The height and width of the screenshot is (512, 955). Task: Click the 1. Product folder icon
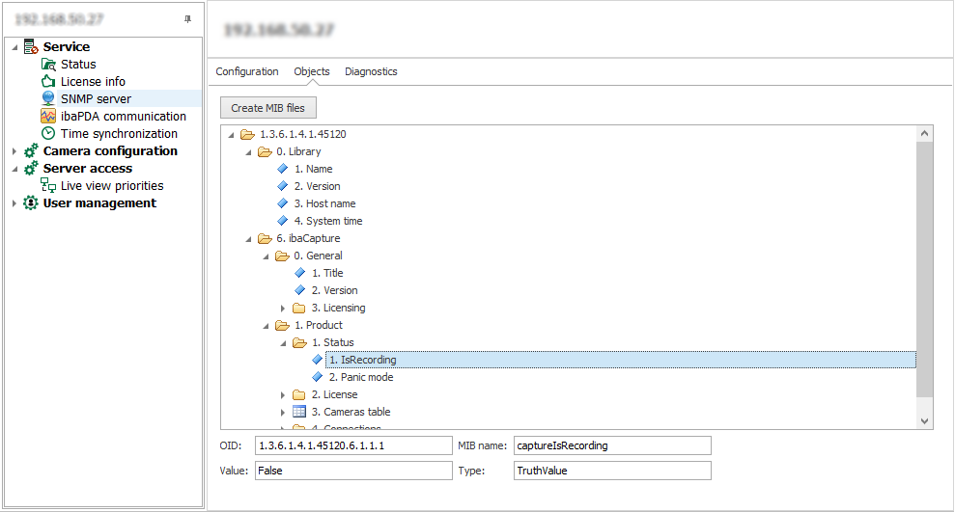click(x=282, y=325)
